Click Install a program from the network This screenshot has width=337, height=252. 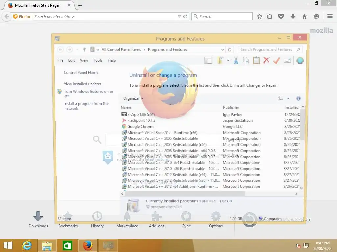pyautogui.click(x=86, y=106)
